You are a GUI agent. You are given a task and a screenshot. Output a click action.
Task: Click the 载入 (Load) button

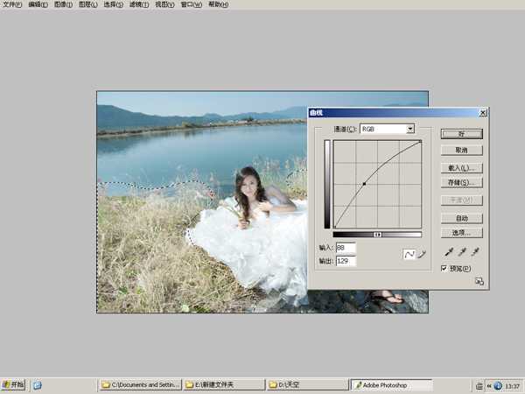(461, 167)
